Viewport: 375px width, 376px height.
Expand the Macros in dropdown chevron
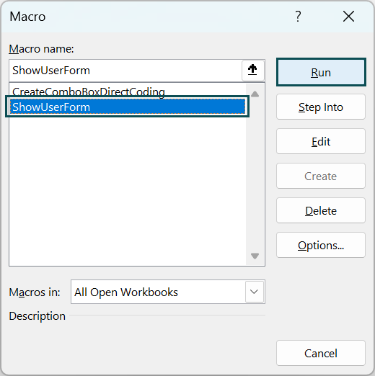[255, 292]
